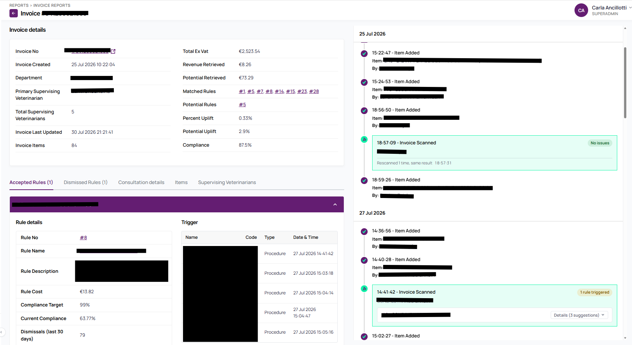The image size is (632, 345).
Task: Click trigger row dated 27 Jul 2026 15:05:16
Action: tap(260, 332)
